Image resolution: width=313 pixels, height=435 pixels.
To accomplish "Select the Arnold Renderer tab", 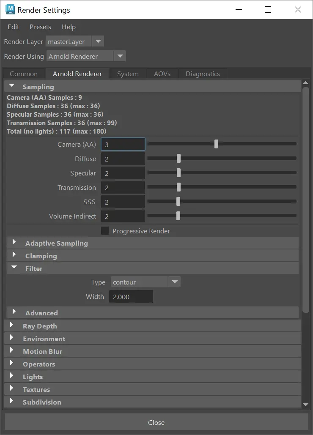I will tap(77, 74).
